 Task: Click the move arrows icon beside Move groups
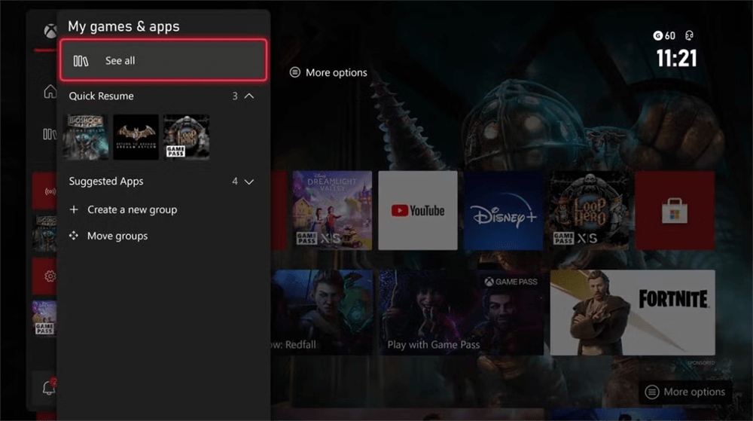(74, 235)
